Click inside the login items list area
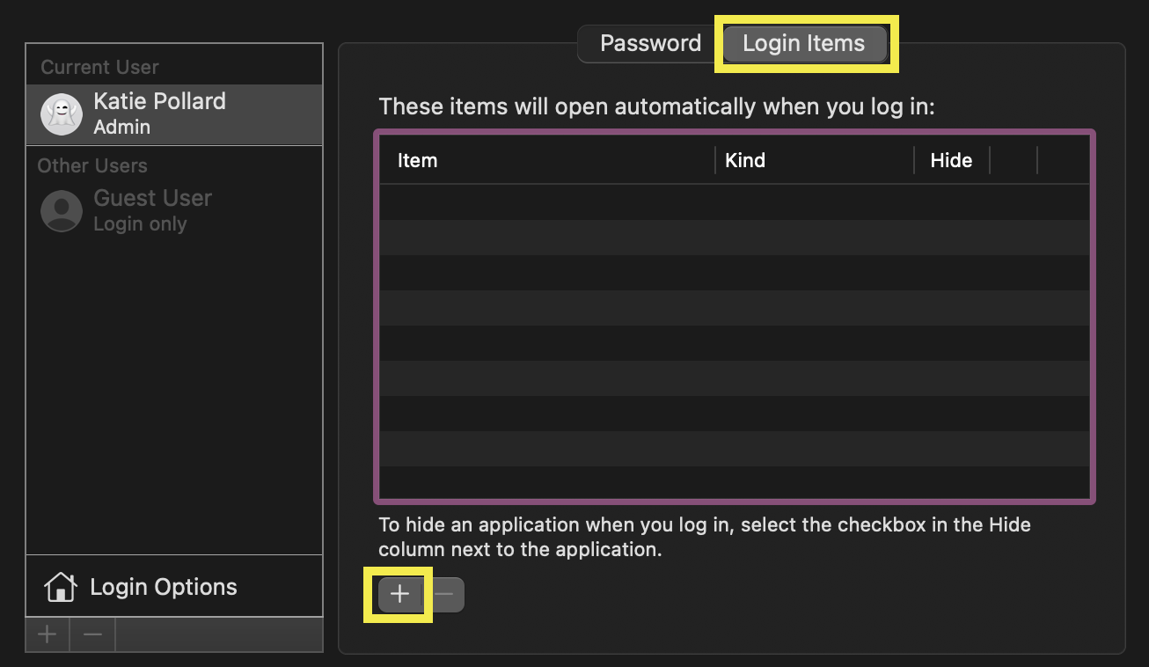This screenshot has width=1149, height=667. (x=736, y=334)
